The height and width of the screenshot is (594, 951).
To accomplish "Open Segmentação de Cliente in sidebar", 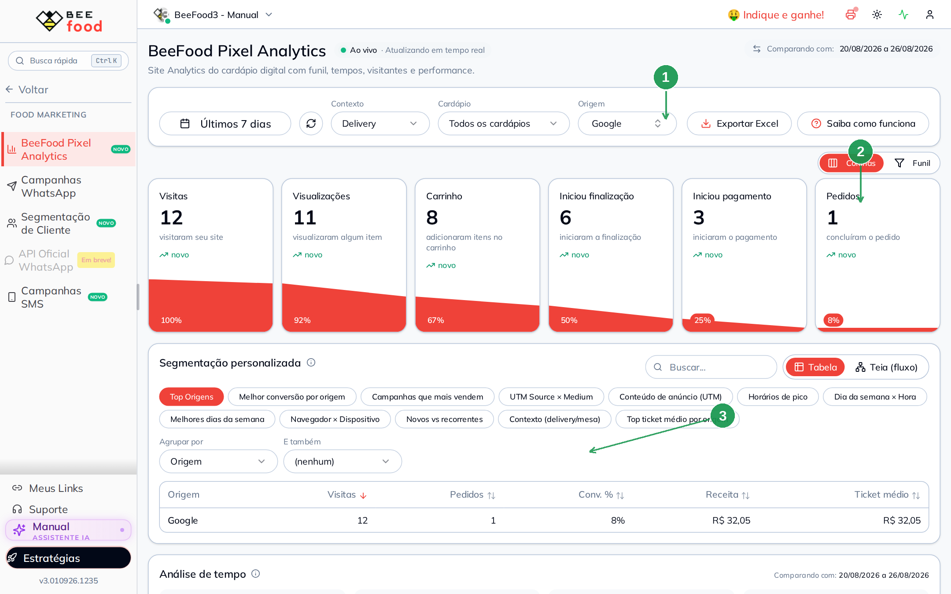I will (x=68, y=224).
